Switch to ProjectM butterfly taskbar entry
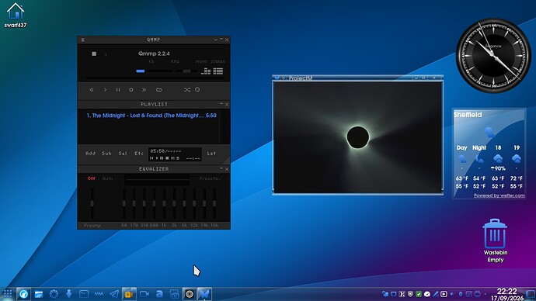This screenshot has height=301, width=536. click(204, 294)
